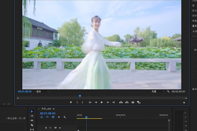Toggle V3 track output eye
197x131 pixels.
[60, 128]
